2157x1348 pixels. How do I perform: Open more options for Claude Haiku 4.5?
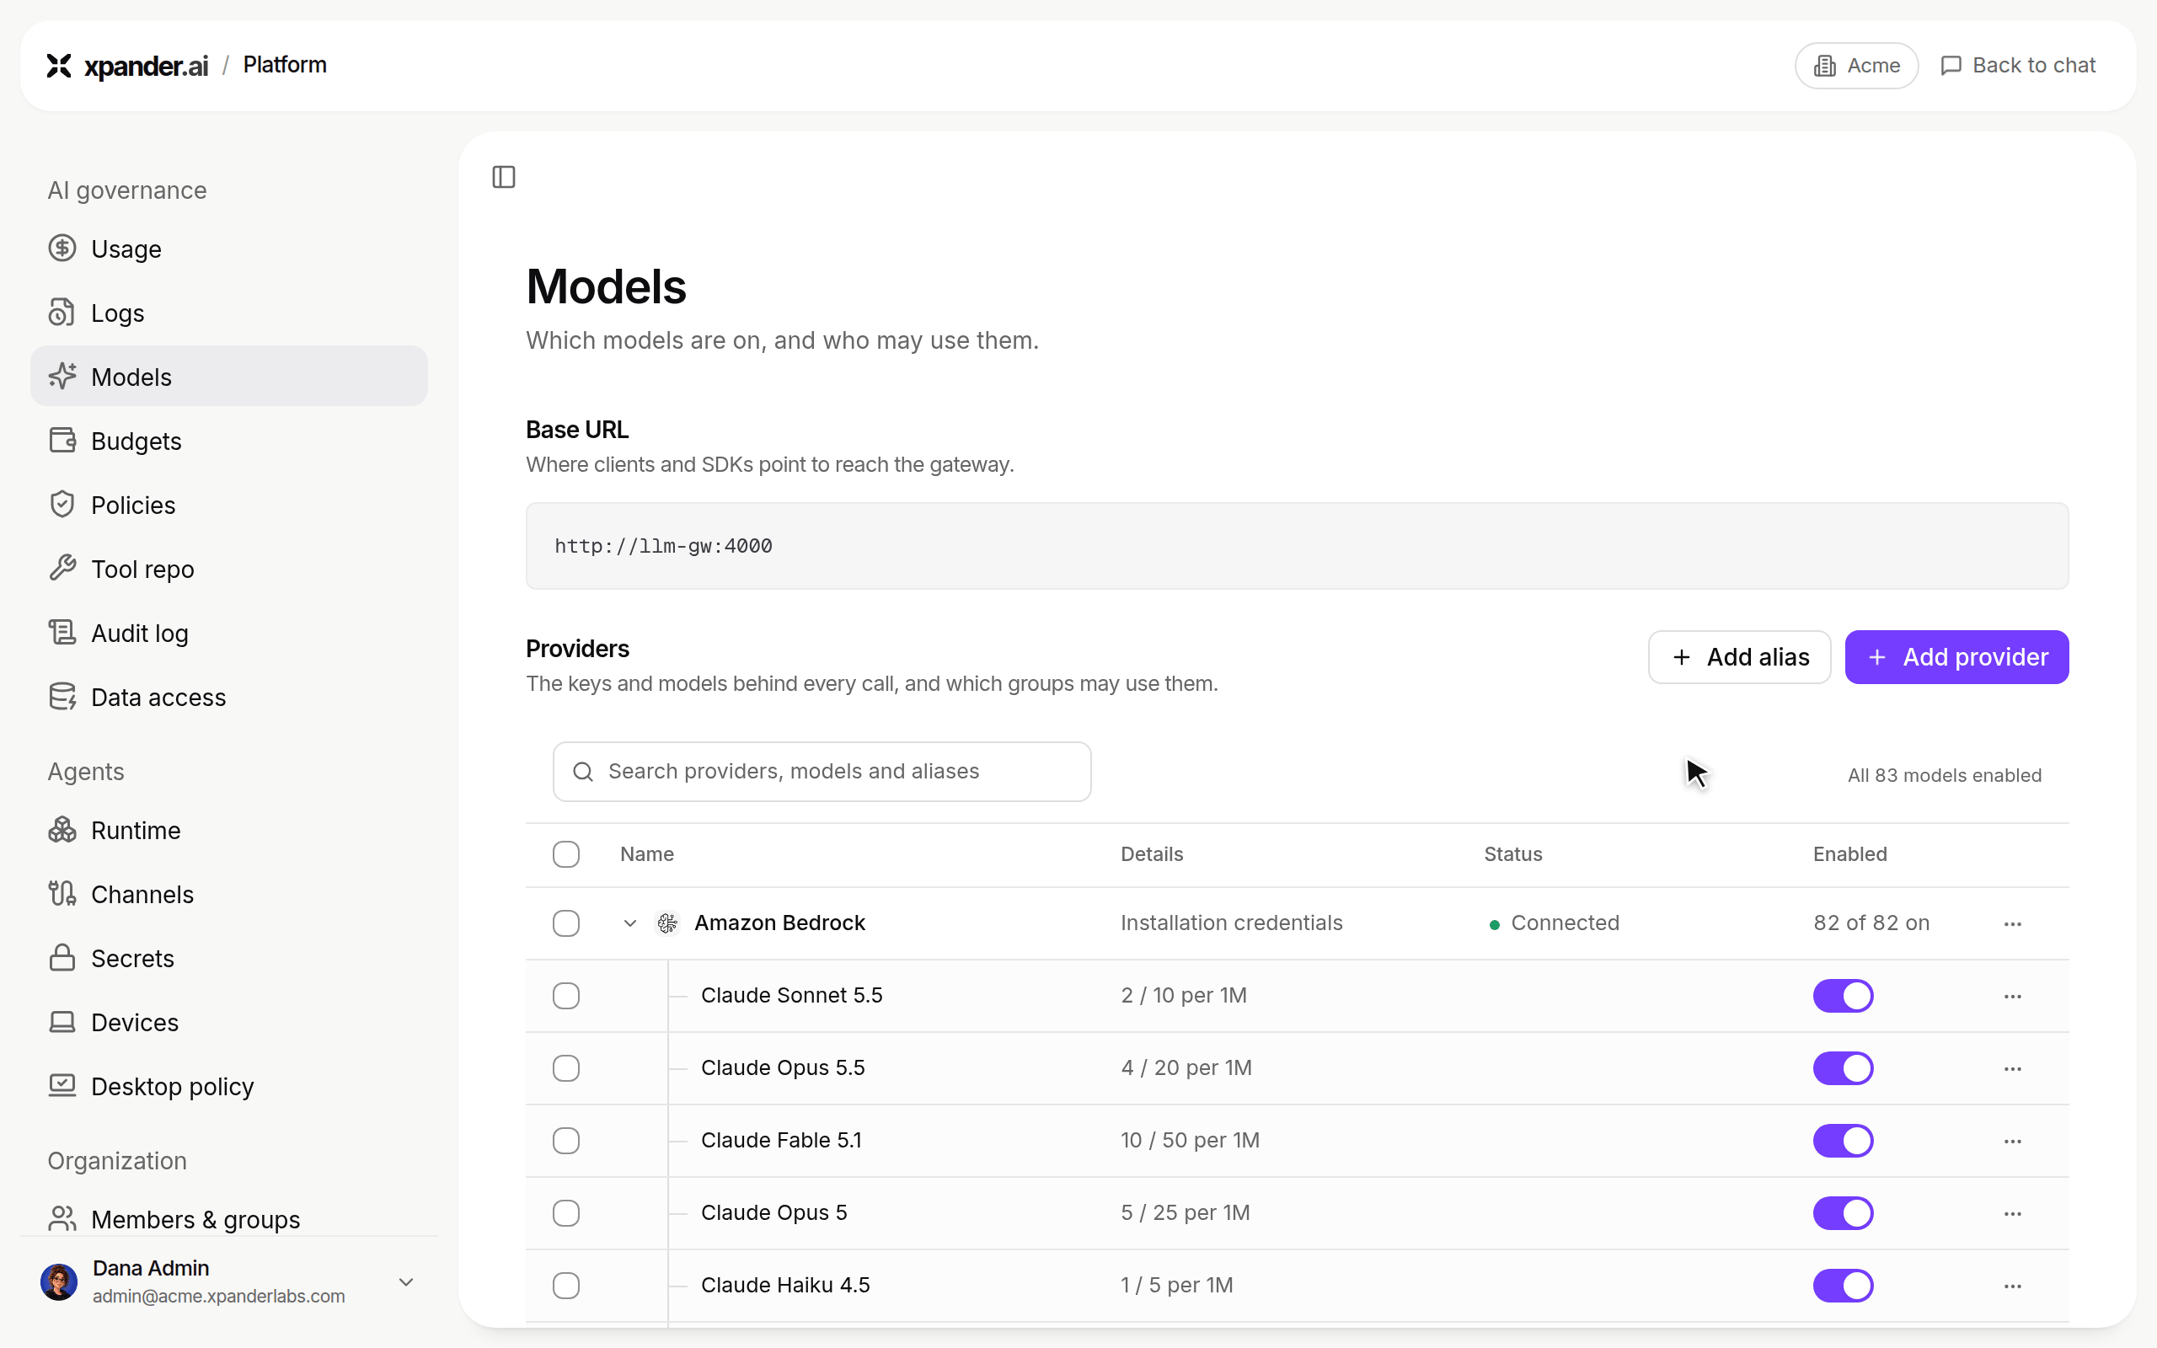coord(2013,1286)
